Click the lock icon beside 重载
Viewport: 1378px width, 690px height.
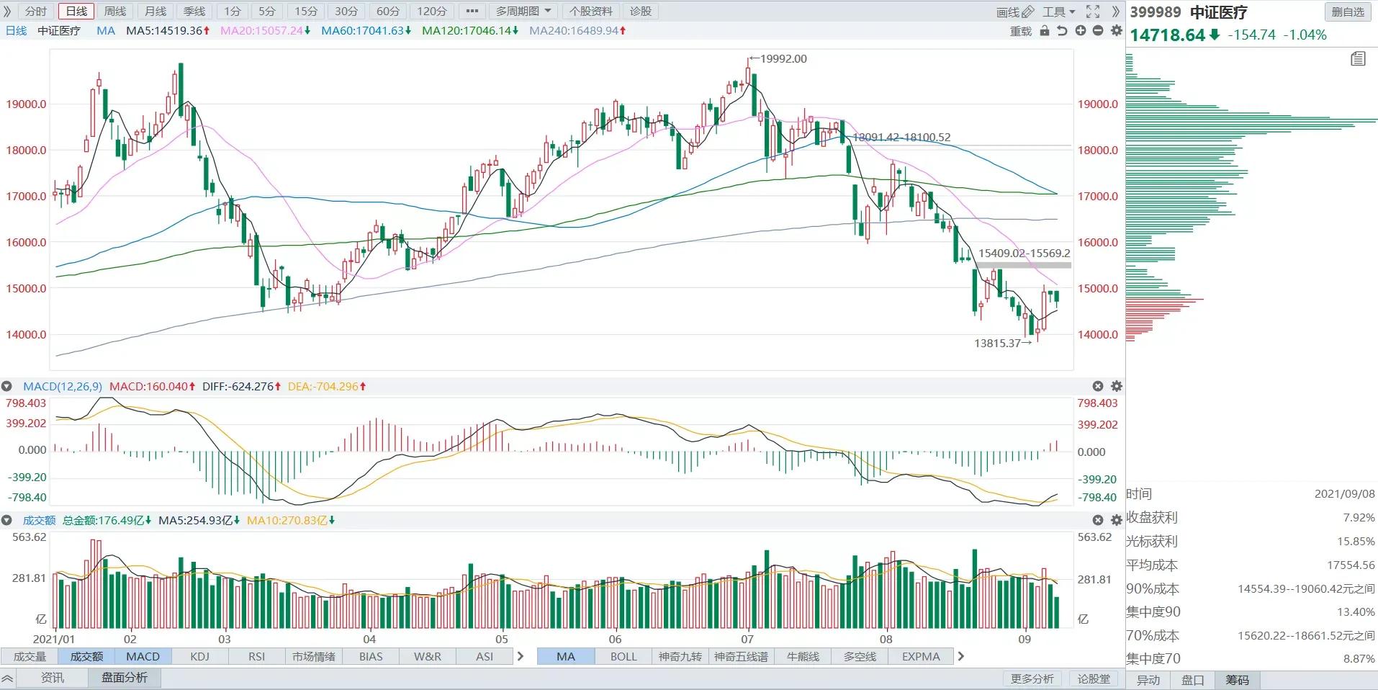coord(1045,31)
